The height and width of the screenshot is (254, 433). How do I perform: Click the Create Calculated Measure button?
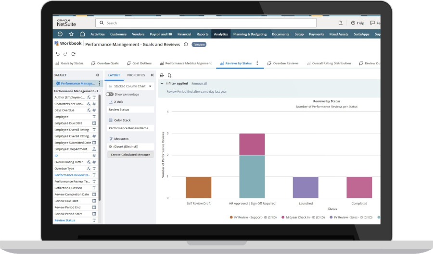pyautogui.click(x=130, y=155)
